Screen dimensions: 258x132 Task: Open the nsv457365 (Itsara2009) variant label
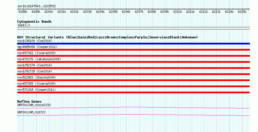[x=37, y=83]
